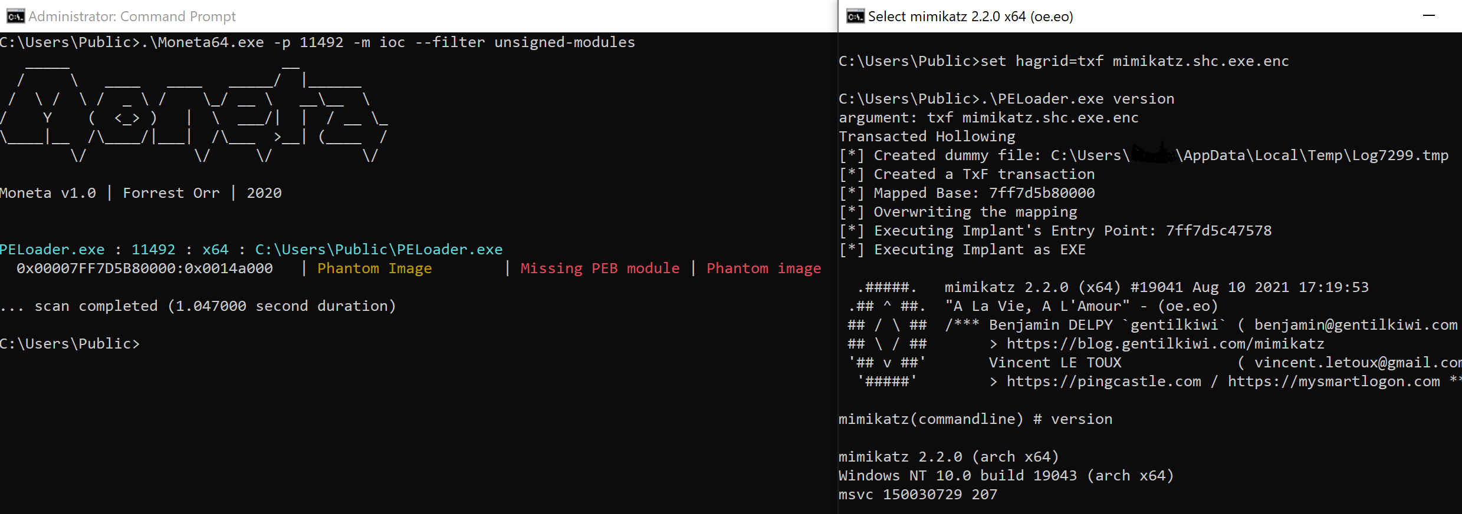Click the mimikatz 2.2.0 (arch x64) line

[x=949, y=457]
